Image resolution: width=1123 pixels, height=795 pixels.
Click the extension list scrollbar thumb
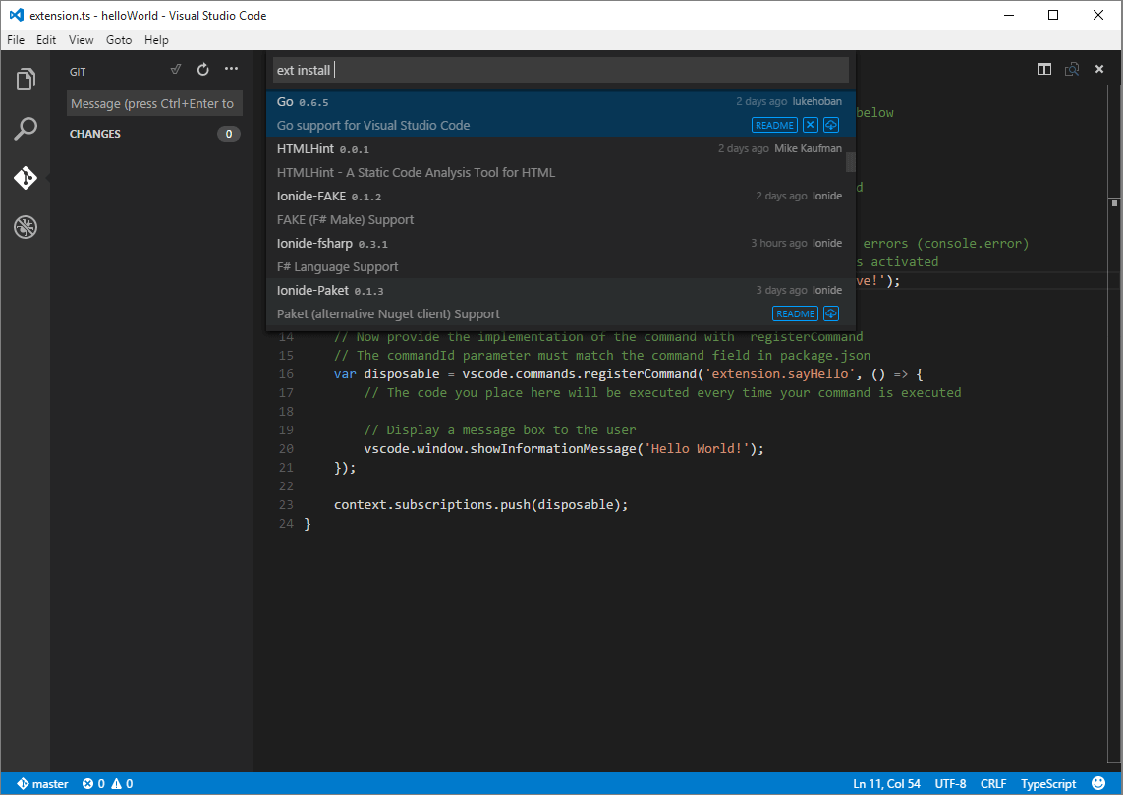(x=850, y=162)
